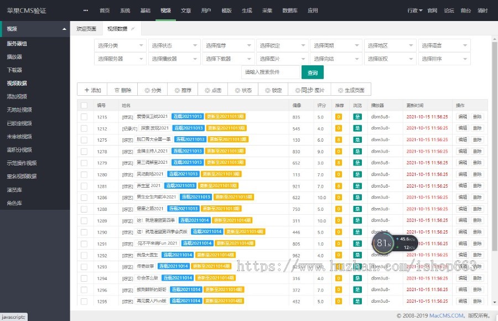Screen dimensions: 498x321
Task: Collapse the 视频 sidebar section
Action: (35, 29)
